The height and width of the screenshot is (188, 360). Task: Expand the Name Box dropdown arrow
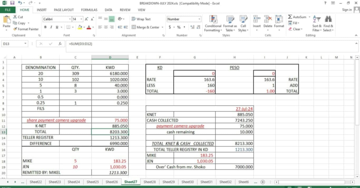click(26, 44)
